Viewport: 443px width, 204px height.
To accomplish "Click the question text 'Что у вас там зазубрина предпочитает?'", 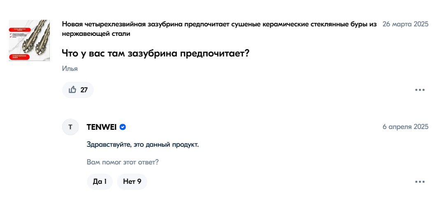I will click(156, 53).
